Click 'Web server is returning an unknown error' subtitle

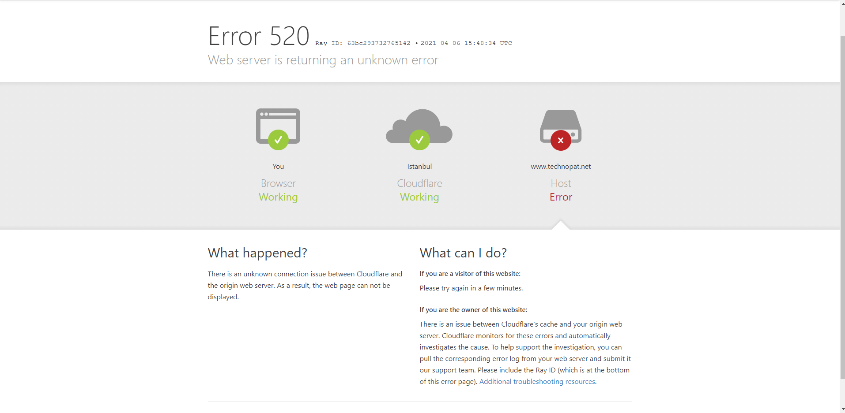[x=323, y=60]
